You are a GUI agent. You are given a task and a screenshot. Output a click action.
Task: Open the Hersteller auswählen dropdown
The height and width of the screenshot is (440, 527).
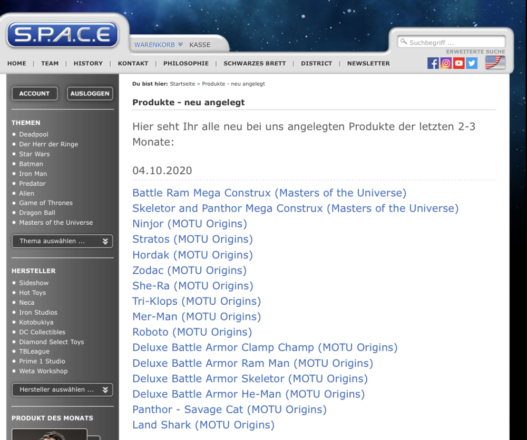tap(63, 389)
